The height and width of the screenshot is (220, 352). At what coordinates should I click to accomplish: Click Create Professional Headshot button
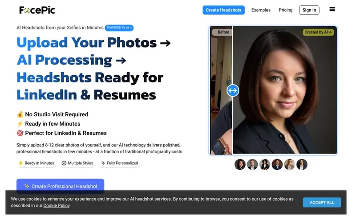click(60, 186)
